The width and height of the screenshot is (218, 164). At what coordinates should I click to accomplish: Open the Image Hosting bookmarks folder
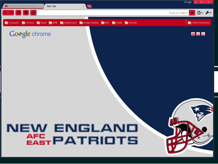89,23
